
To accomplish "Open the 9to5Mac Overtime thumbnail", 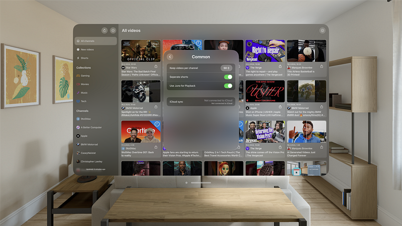I will 141,132.
